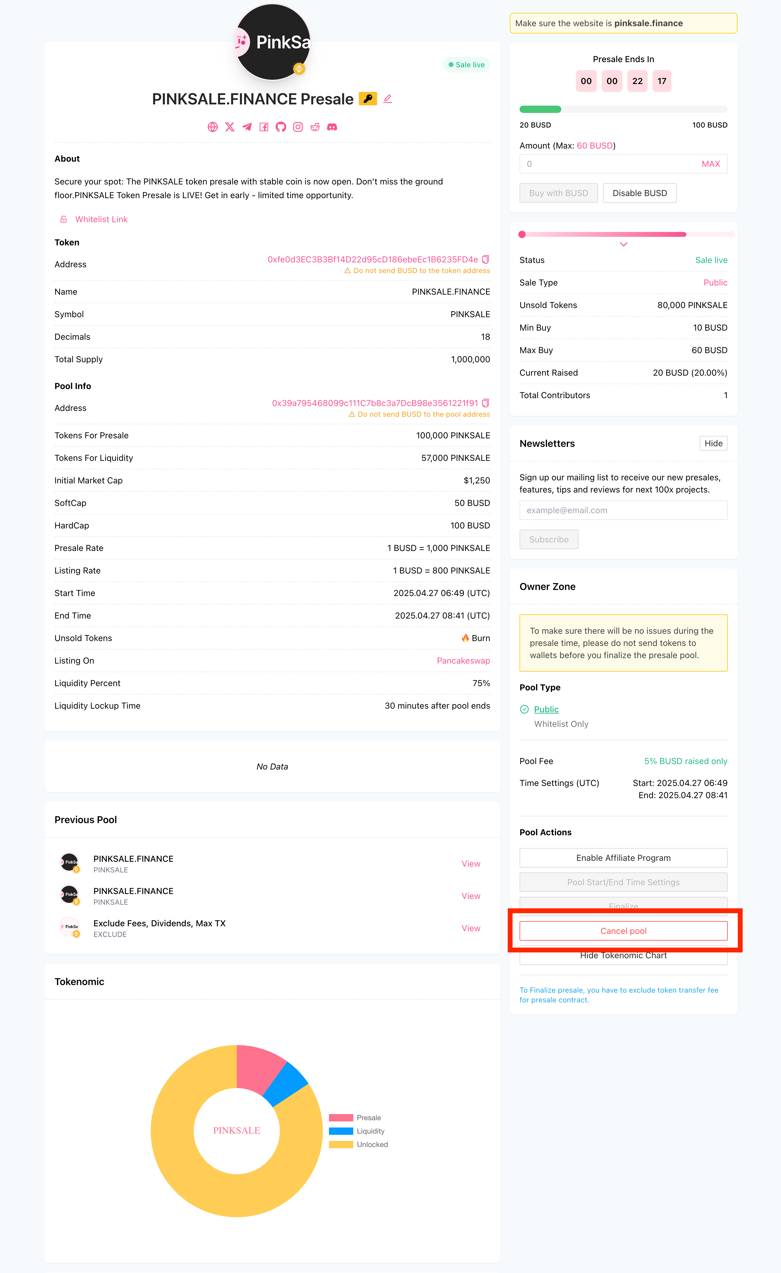
Task: Open the Facebook social icon
Action: (x=264, y=127)
